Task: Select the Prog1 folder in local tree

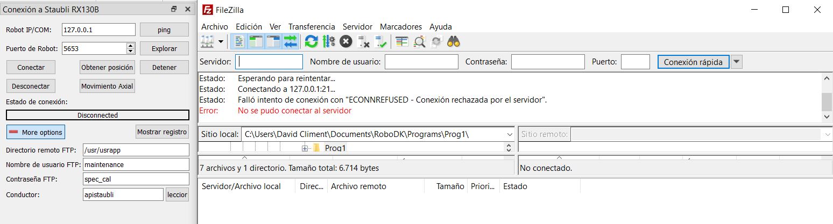Action: click(x=335, y=148)
